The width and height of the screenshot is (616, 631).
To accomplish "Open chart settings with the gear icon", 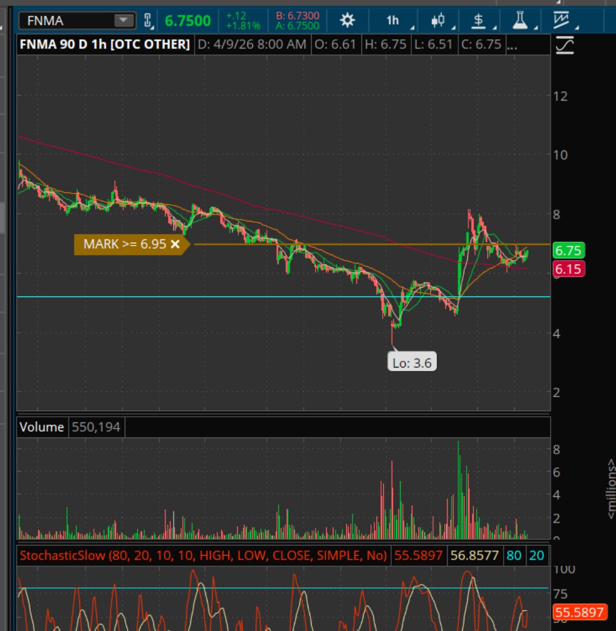I will 347,20.
